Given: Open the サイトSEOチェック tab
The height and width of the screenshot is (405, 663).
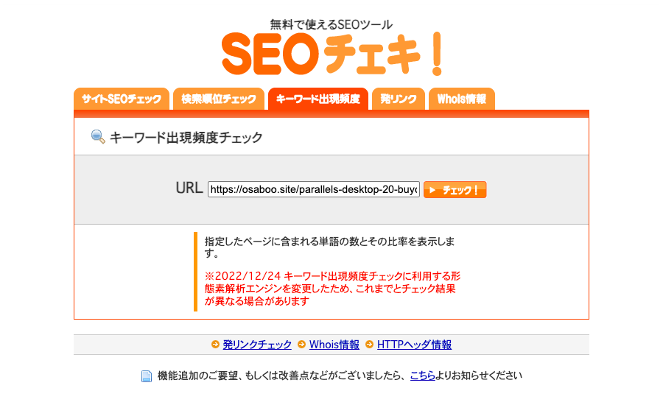Looking at the screenshot, I should pos(122,99).
